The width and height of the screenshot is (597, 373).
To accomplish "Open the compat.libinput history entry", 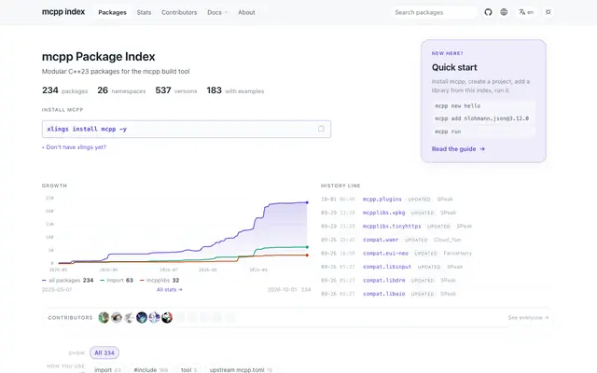I will tap(387, 267).
